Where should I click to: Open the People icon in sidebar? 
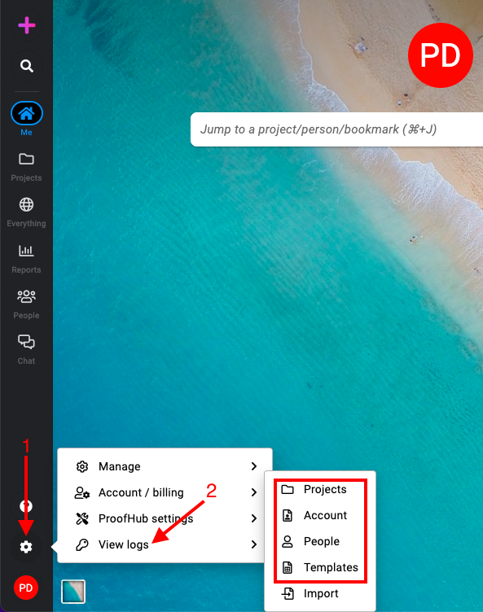tap(26, 304)
